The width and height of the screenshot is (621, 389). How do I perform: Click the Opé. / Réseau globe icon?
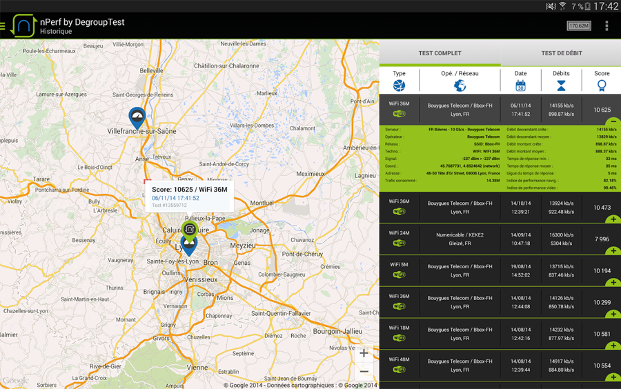point(460,86)
